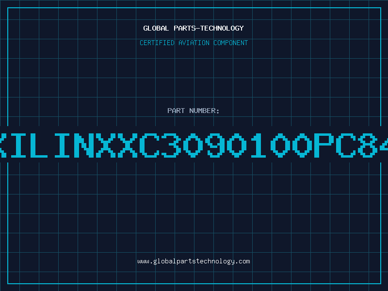
Task: Select the CERTIFIED AVIATION COMPONENT subtitle
Action: [194, 43]
